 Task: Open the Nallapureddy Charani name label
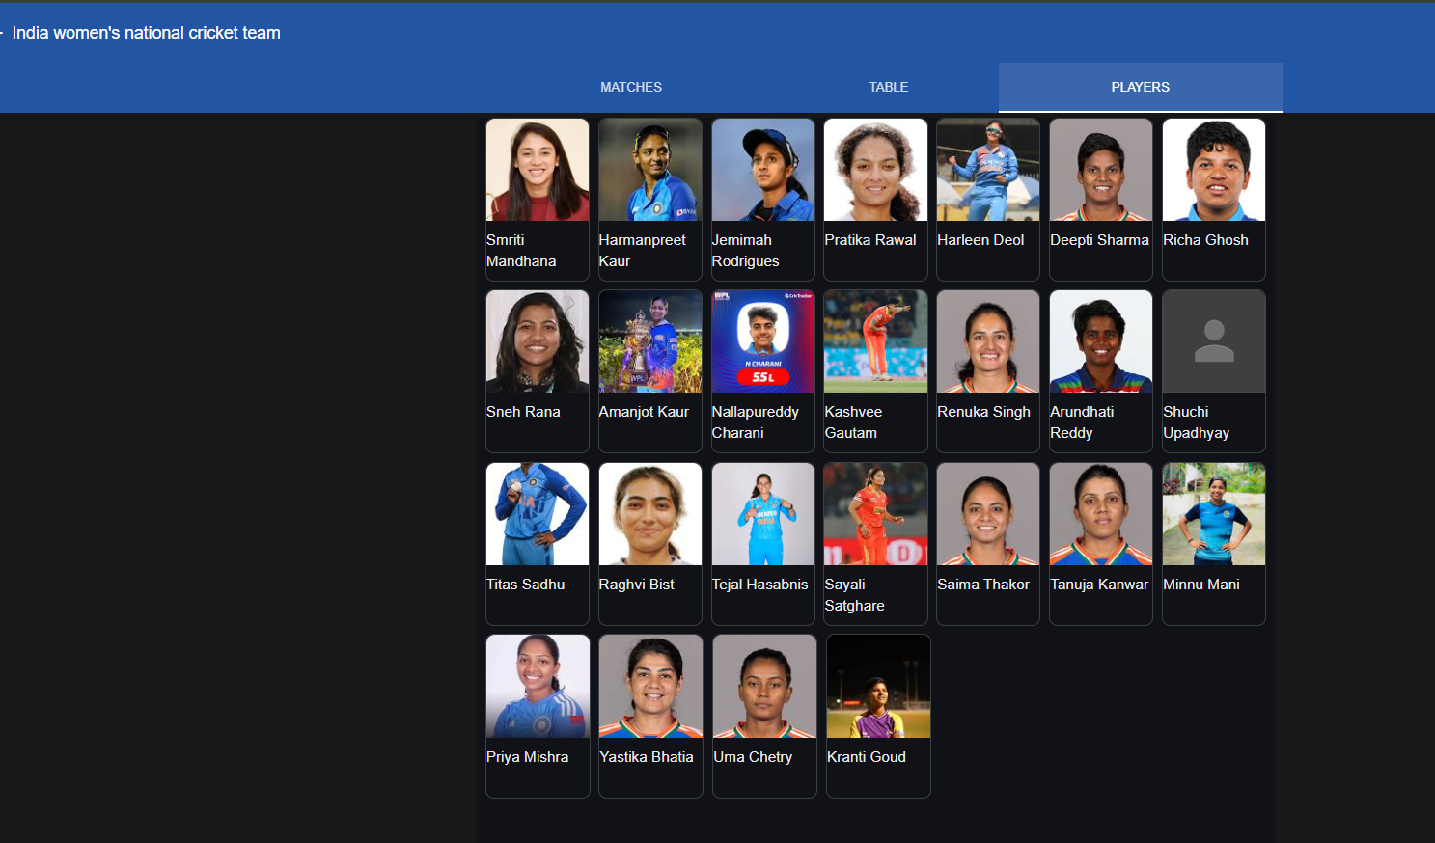[755, 422]
